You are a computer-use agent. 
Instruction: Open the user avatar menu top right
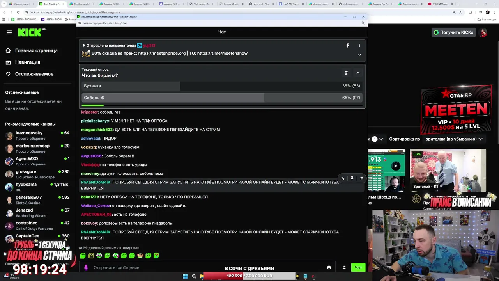click(x=483, y=32)
